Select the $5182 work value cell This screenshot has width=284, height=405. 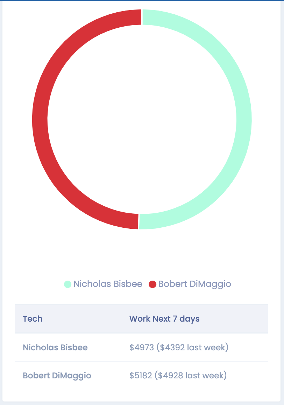pyautogui.click(x=178, y=375)
